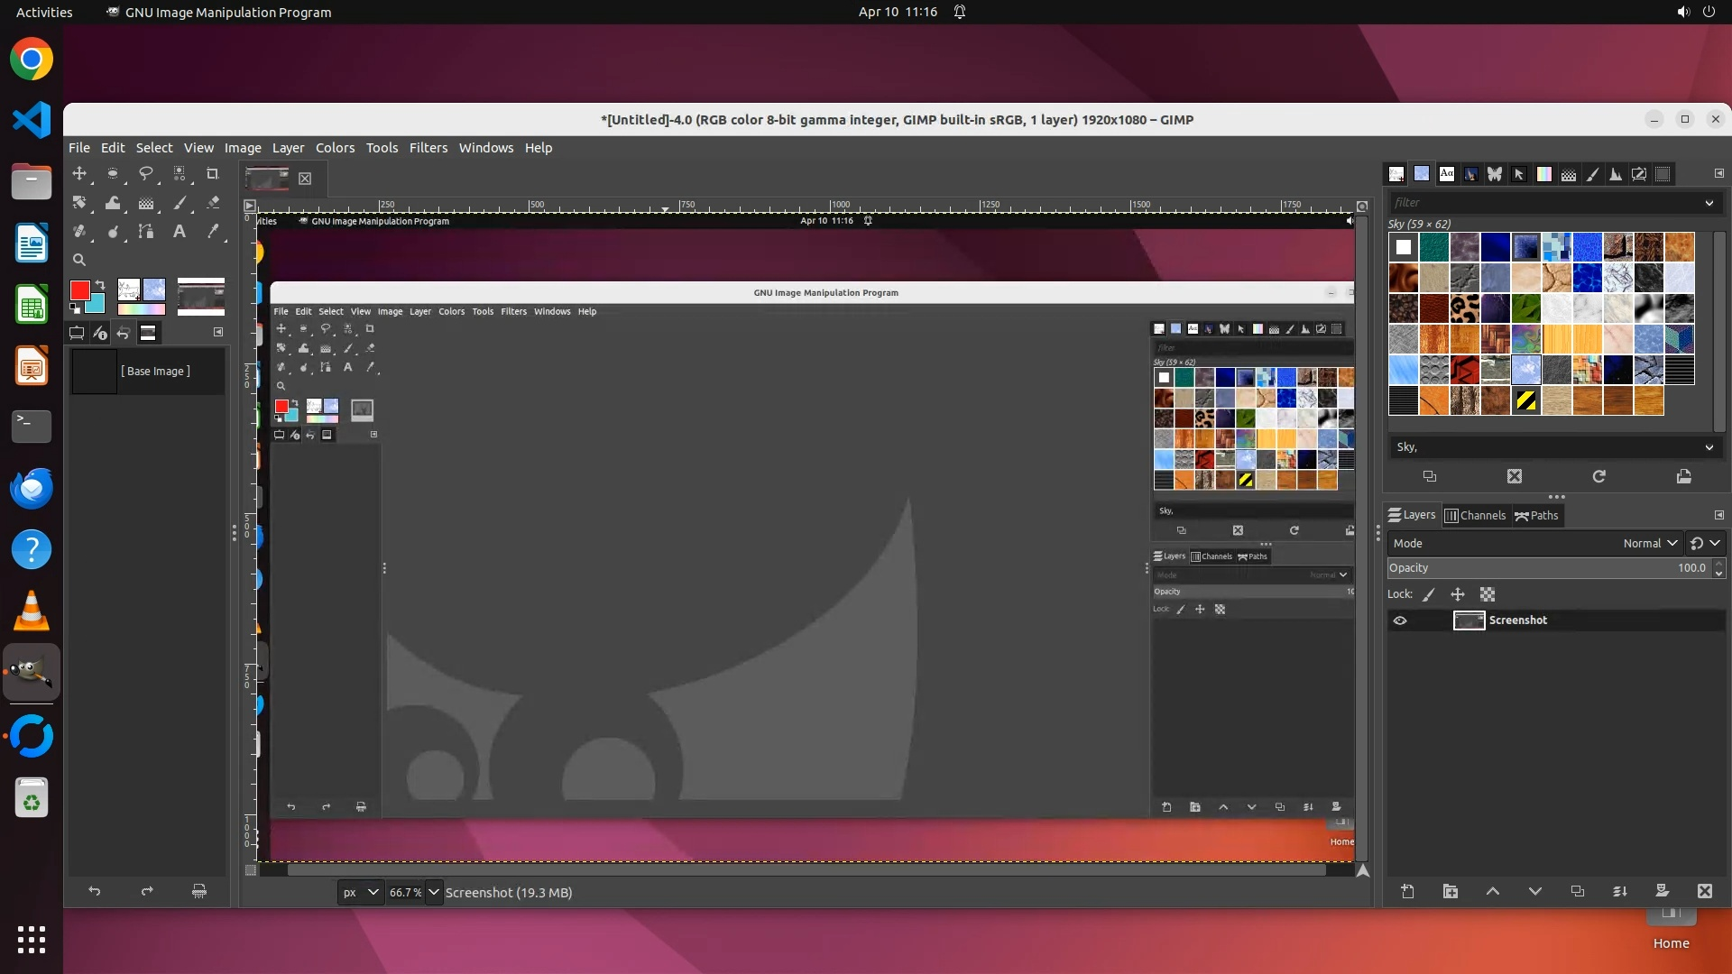Screen dimensions: 1732x974
Task: Open the layer Mode Normal dropdown
Action: coord(1649,543)
